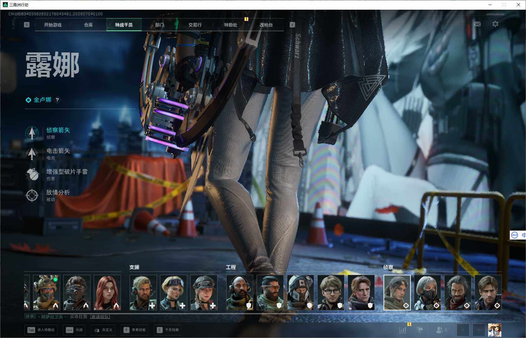Open the 开始游戏 tab

click(x=53, y=25)
